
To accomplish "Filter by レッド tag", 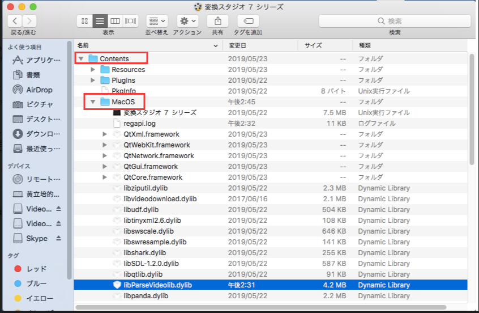I will click(x=31, y=269).
